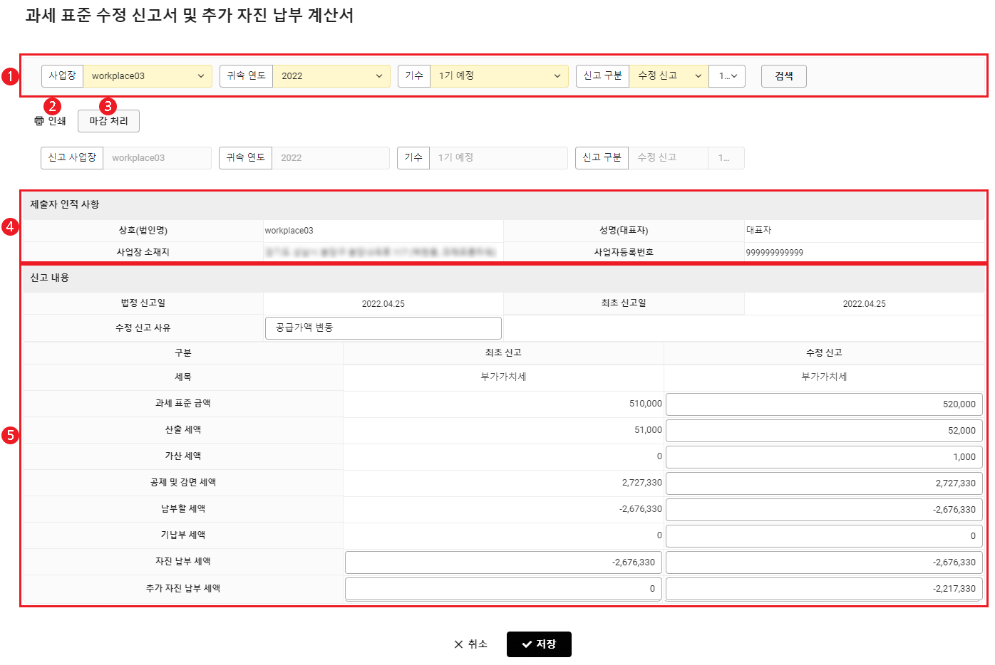Click the X icon beside 취소
This screenshot has width=995, height=665.
click(x=458, y=644)
